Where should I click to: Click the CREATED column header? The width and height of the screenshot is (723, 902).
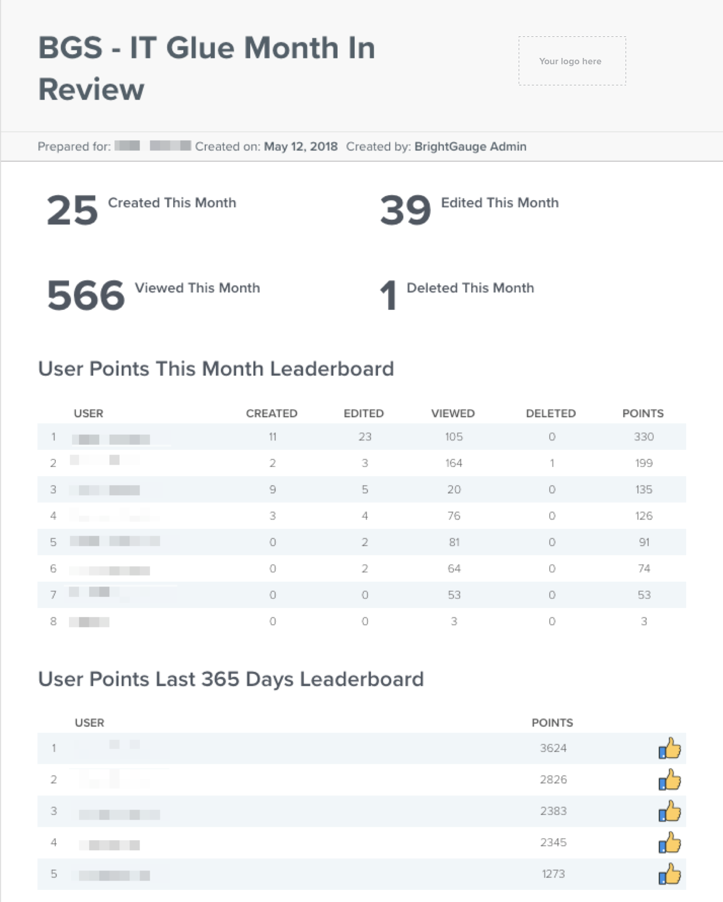click(x=272, y=414)
